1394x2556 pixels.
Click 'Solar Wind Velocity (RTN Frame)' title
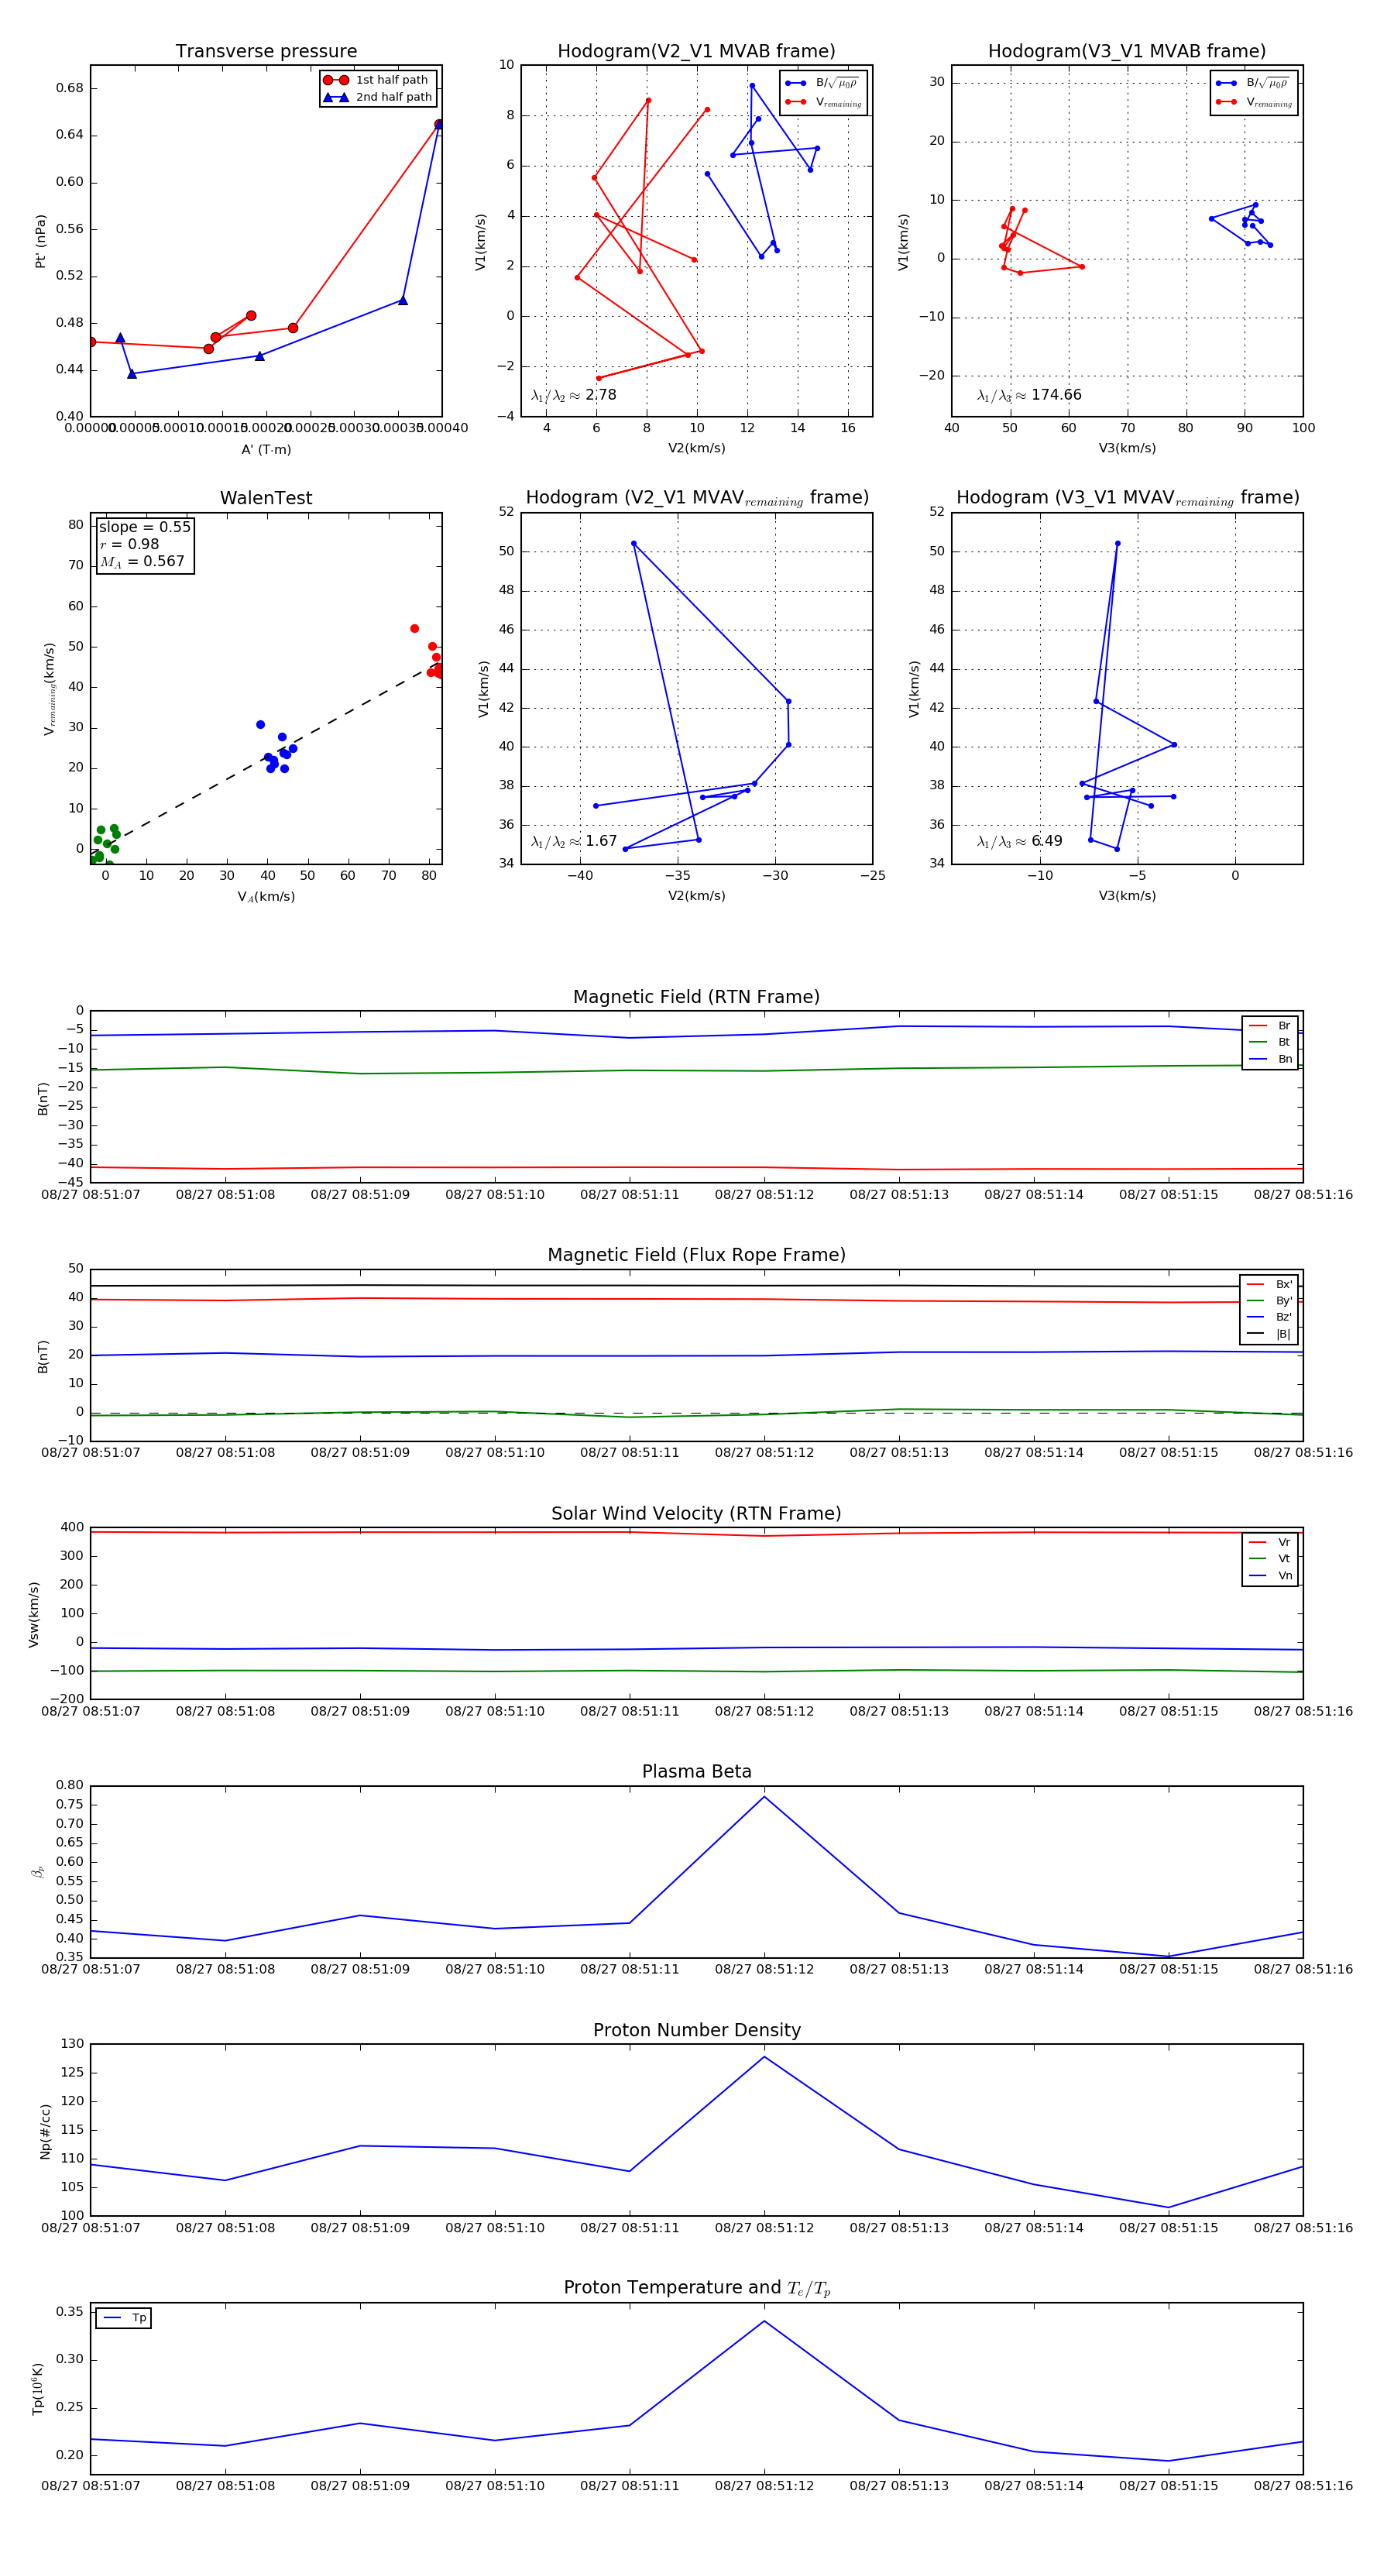[x=696, y=1513]
